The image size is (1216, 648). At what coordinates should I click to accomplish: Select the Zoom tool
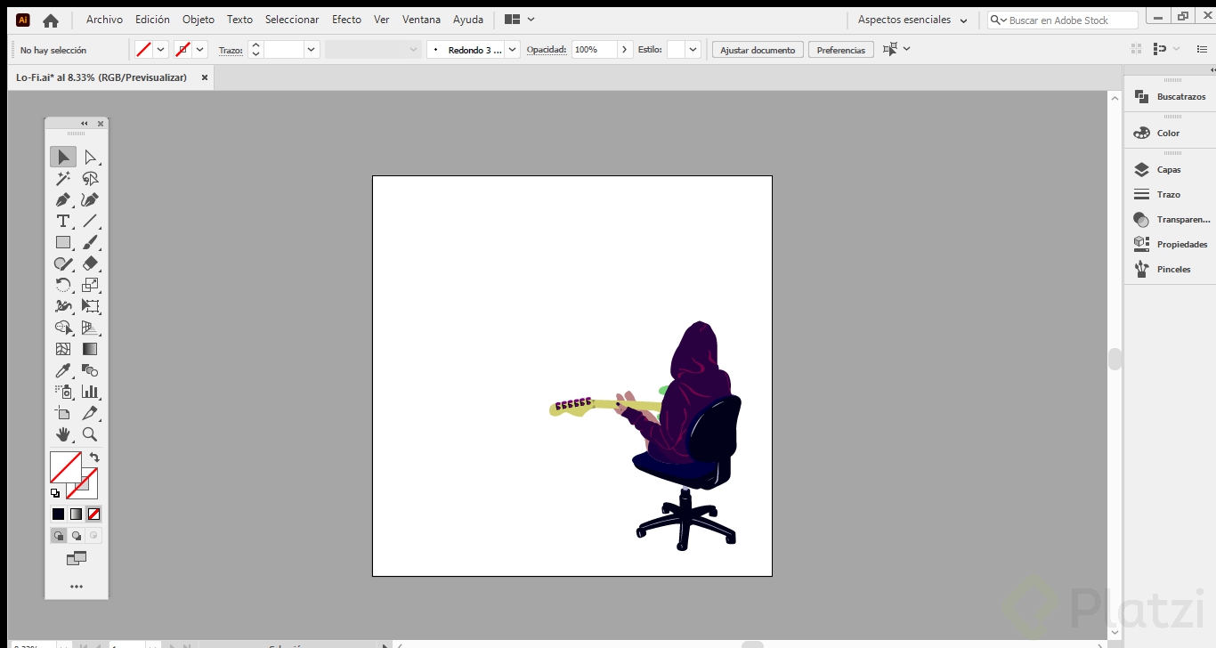(92, 434)
